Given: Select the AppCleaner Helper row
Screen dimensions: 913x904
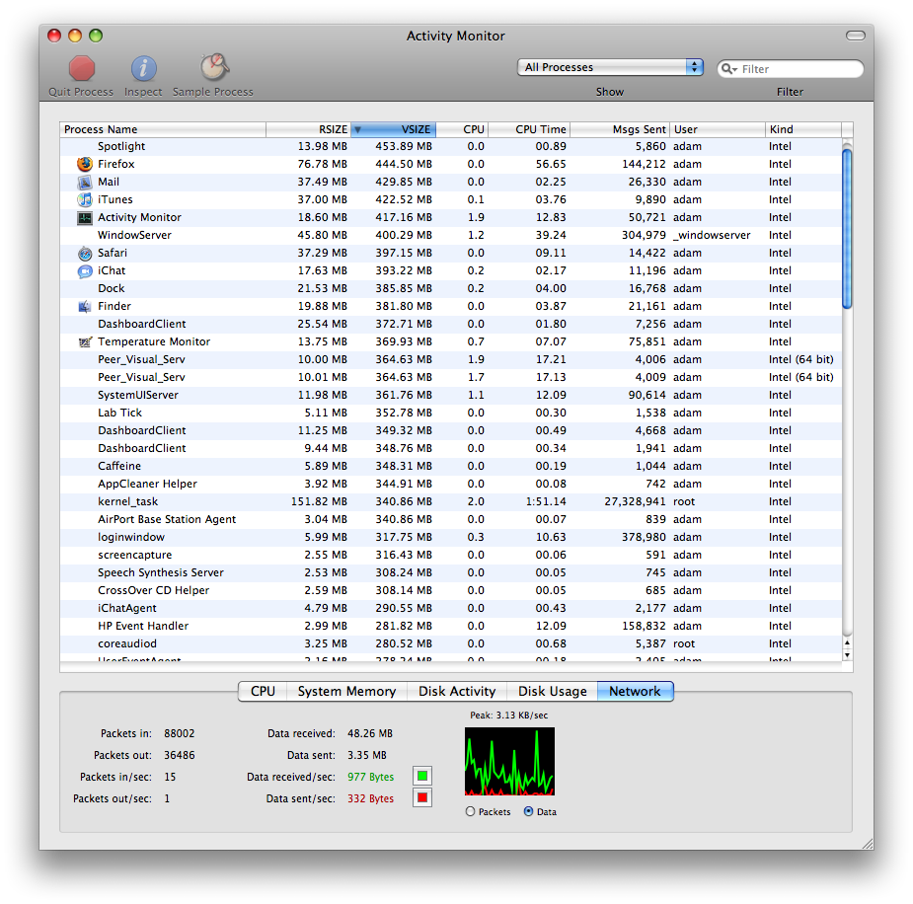Looking at the screenshot, I should 451,484.
